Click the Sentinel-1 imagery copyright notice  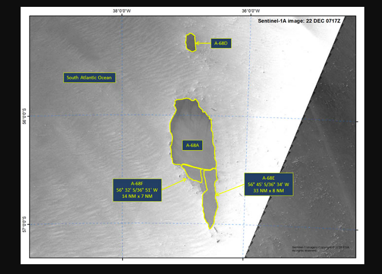tap(321, 249)
